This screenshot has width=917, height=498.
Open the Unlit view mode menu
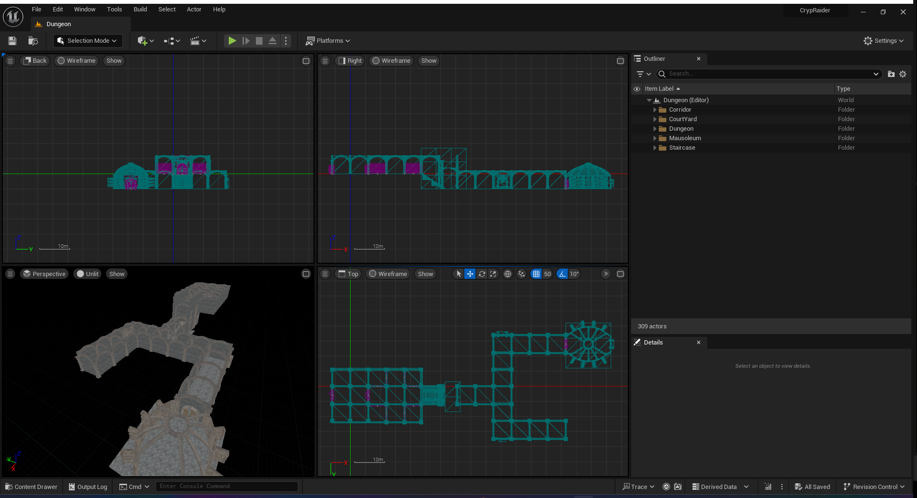point(88,274)
